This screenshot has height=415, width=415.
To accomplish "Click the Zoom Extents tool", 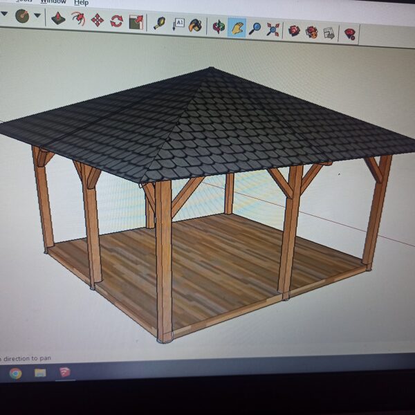I will 273,30.
